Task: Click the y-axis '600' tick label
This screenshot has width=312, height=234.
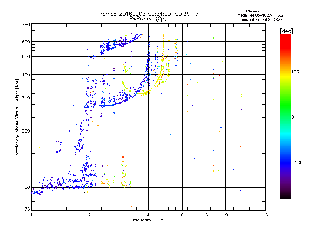Action: tap(26, 42)
